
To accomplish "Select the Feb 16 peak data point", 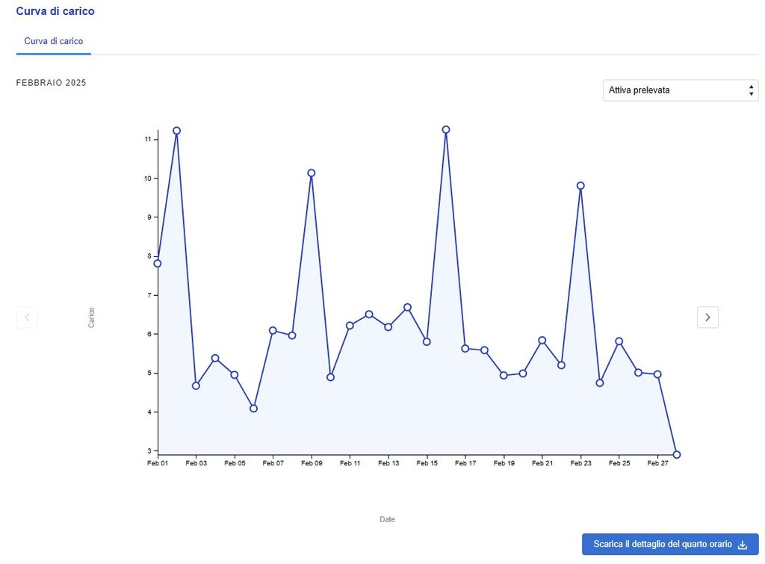I will click(x=446, y=130).
